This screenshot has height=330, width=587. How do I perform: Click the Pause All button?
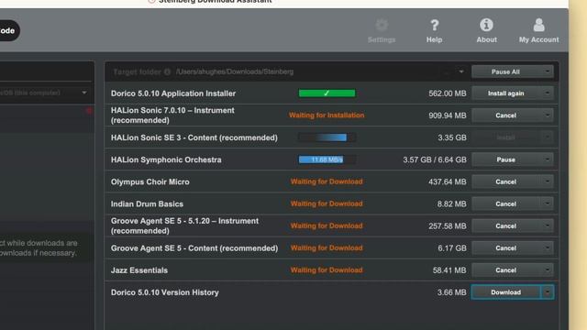pos(505,71)
